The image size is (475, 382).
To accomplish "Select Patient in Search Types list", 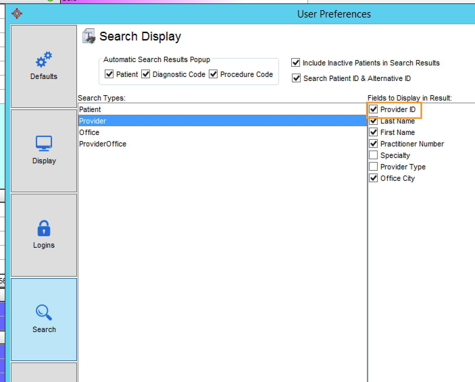I will [90, 109].
